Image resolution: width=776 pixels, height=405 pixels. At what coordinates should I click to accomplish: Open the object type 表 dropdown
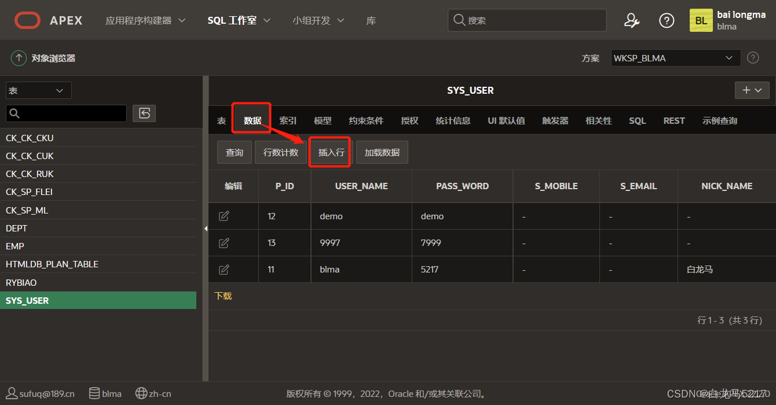tap(39, 90)
